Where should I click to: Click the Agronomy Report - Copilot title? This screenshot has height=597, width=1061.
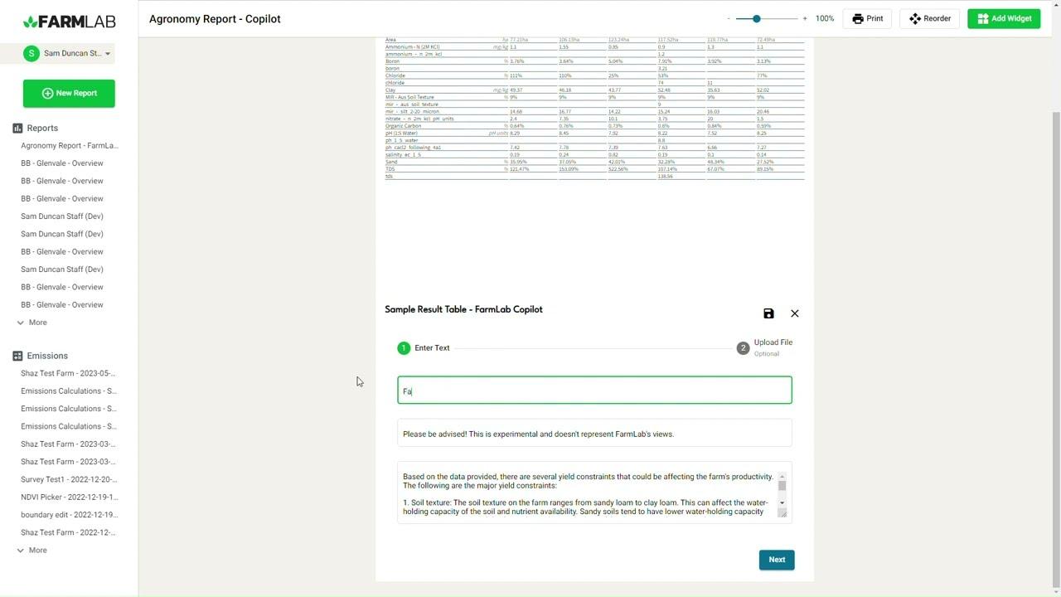[215, 19]
